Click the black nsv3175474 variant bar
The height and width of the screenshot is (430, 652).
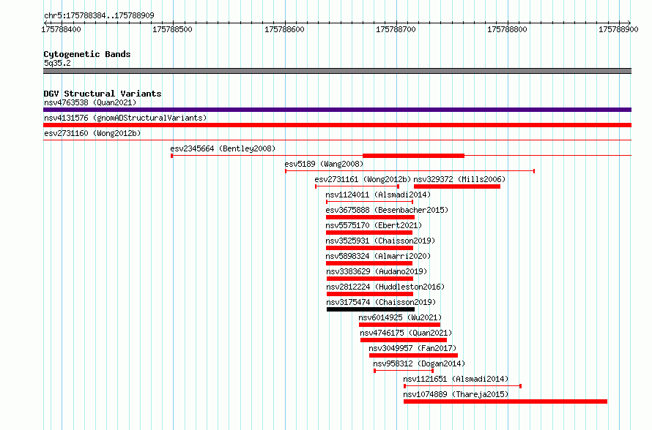click(371, 309)
